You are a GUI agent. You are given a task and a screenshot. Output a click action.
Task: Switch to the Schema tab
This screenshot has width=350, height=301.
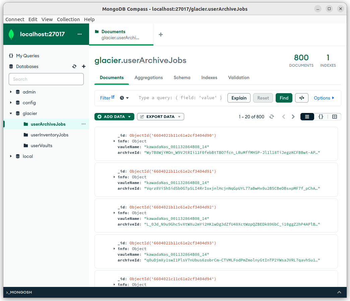click(x=182, y=77)
